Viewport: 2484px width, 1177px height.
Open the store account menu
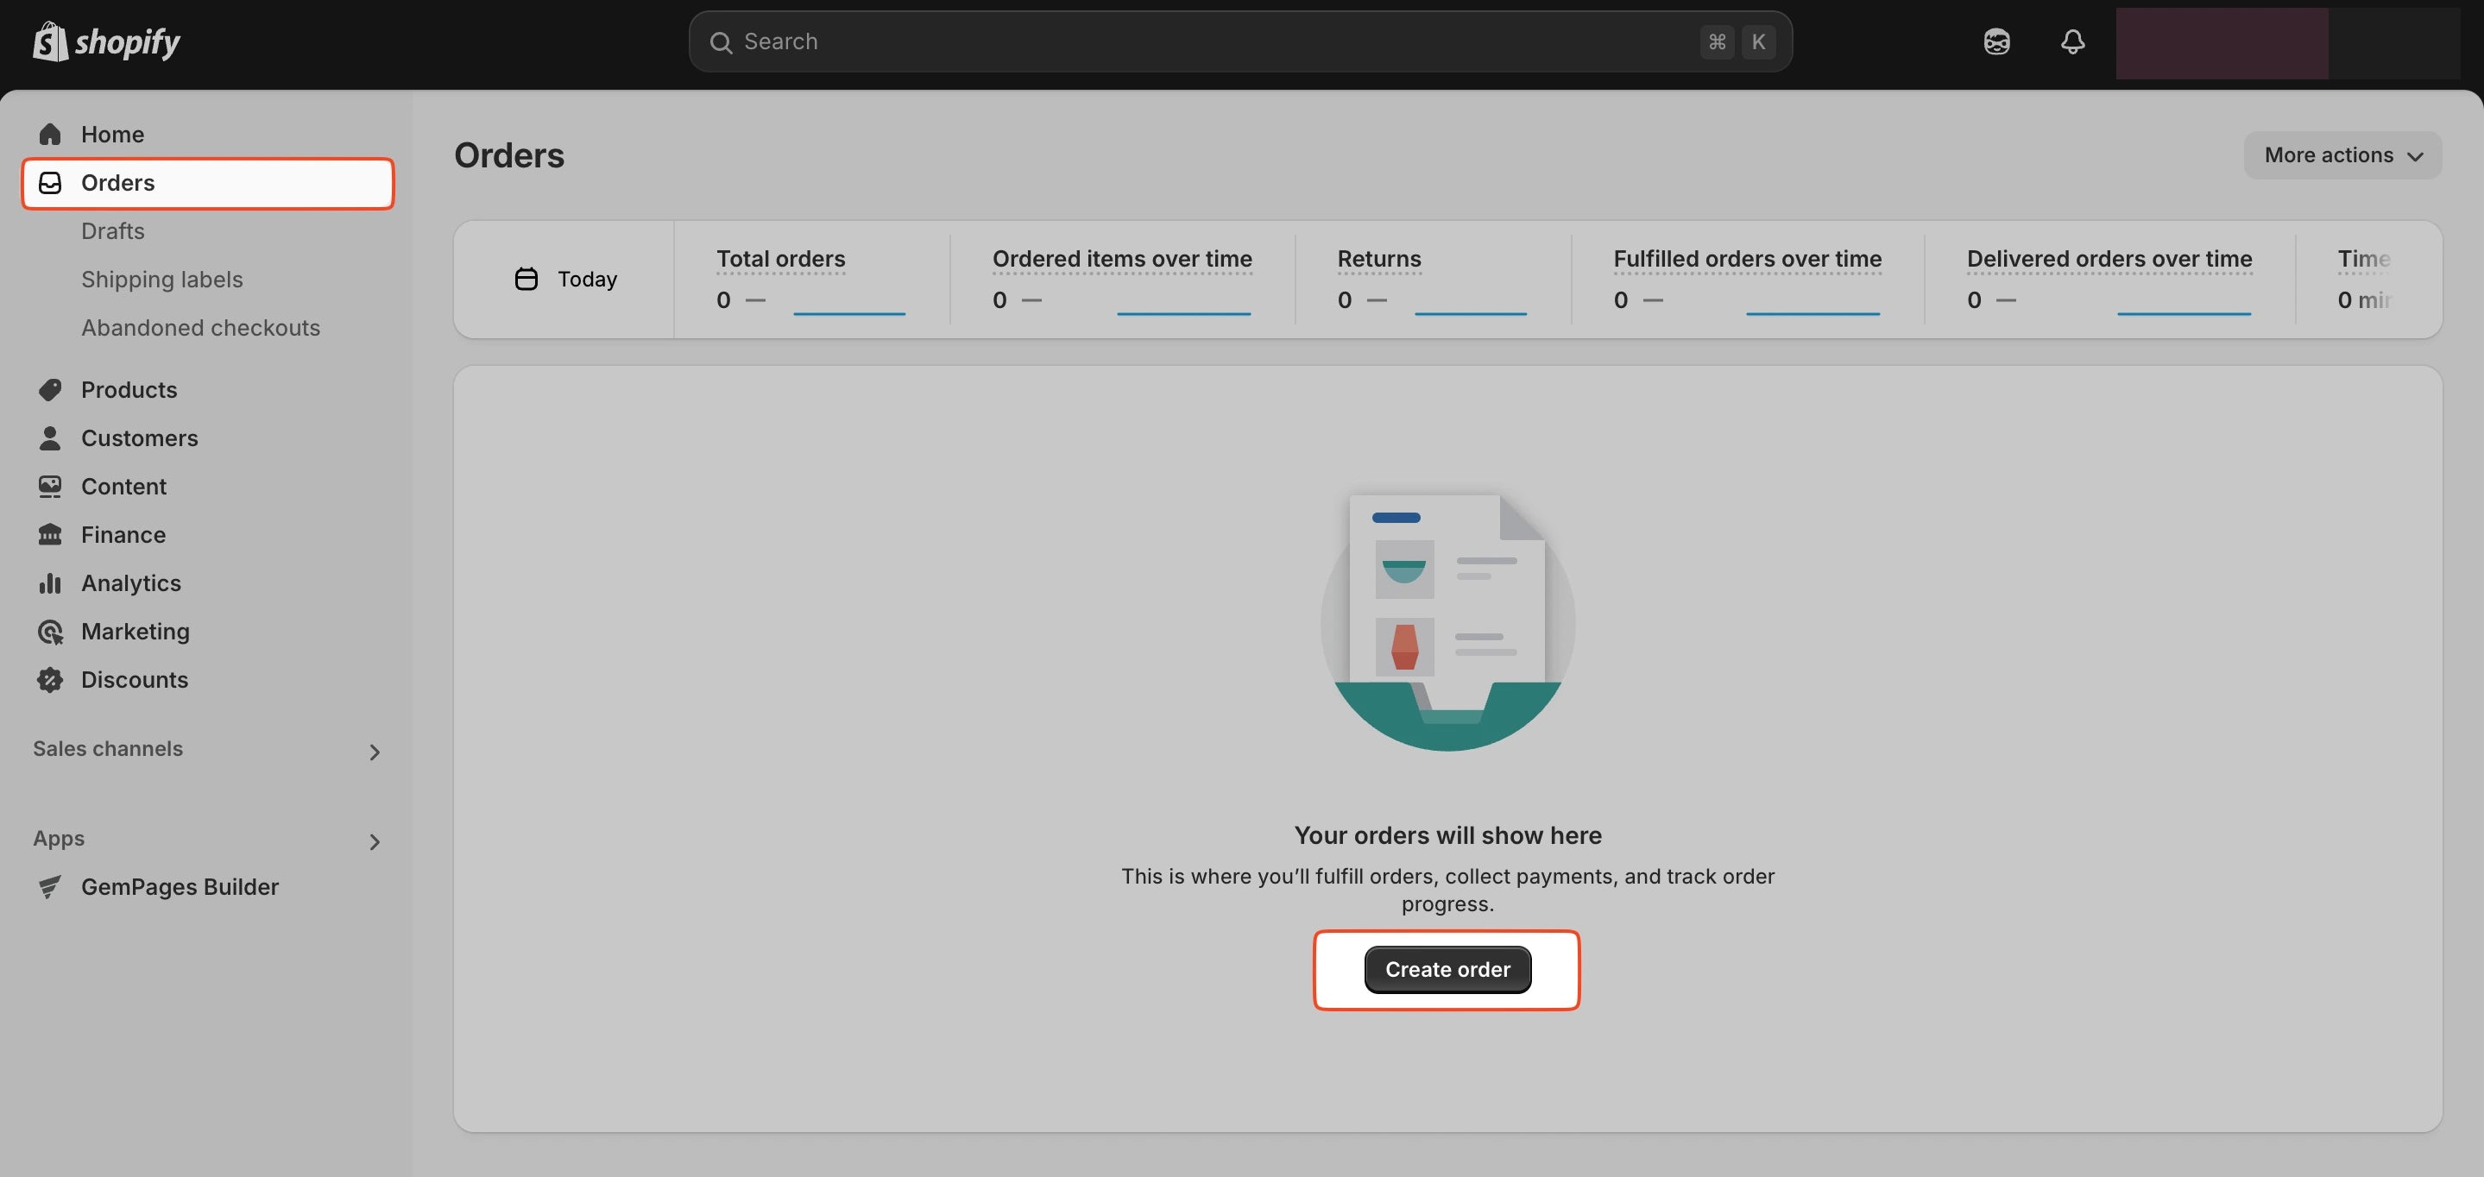pyautogui.click(x=2287, y=43)
